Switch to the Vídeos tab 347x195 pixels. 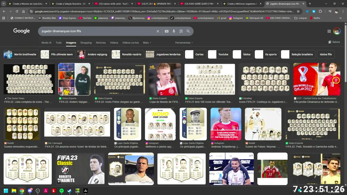[x=114, y=43]
